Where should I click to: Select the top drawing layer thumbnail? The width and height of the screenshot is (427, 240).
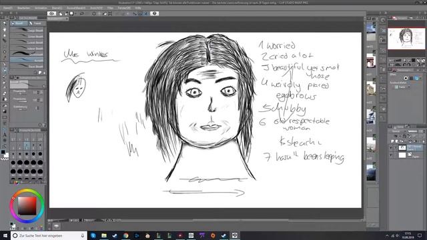[402, 148]
